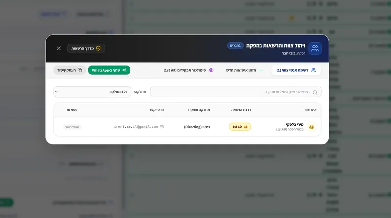The height and width of the screenshot is (218, 391).
Task: Click the crown avatar icon of מירי בלסקי
Action: pos(311,127)
